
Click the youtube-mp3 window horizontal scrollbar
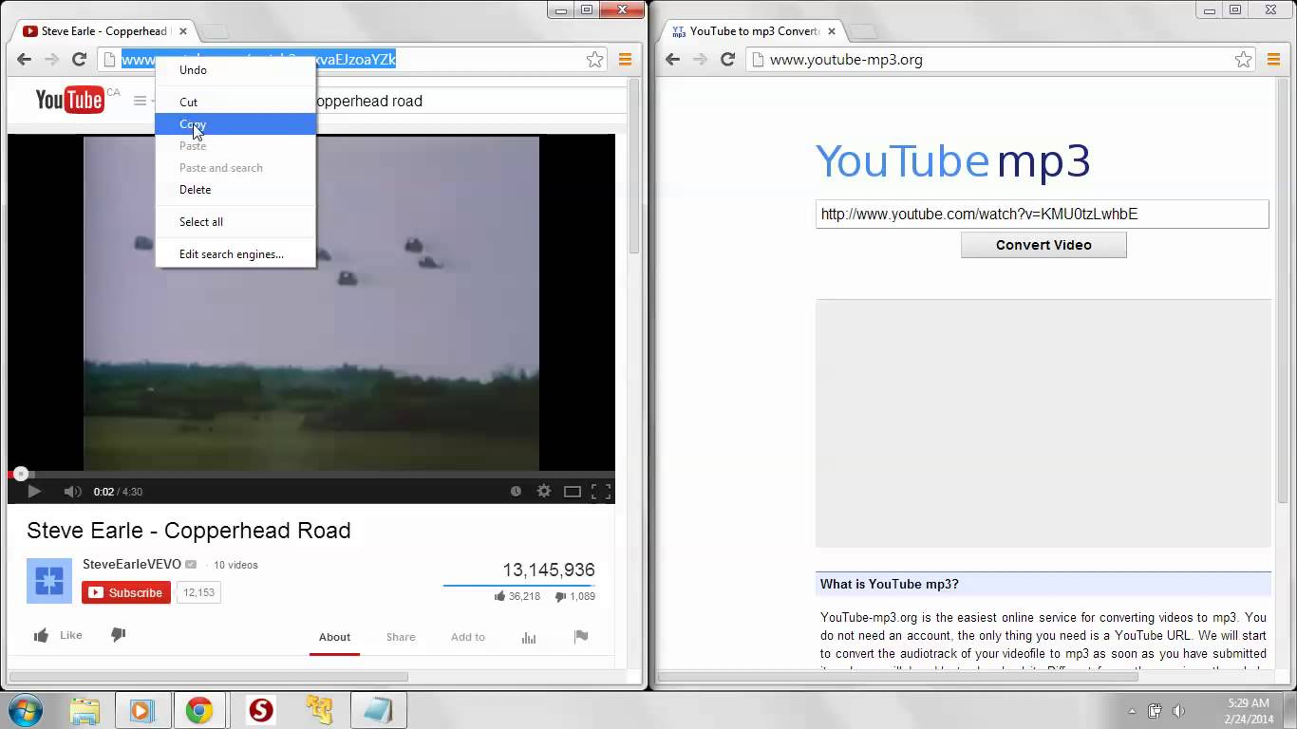point(897,677)
